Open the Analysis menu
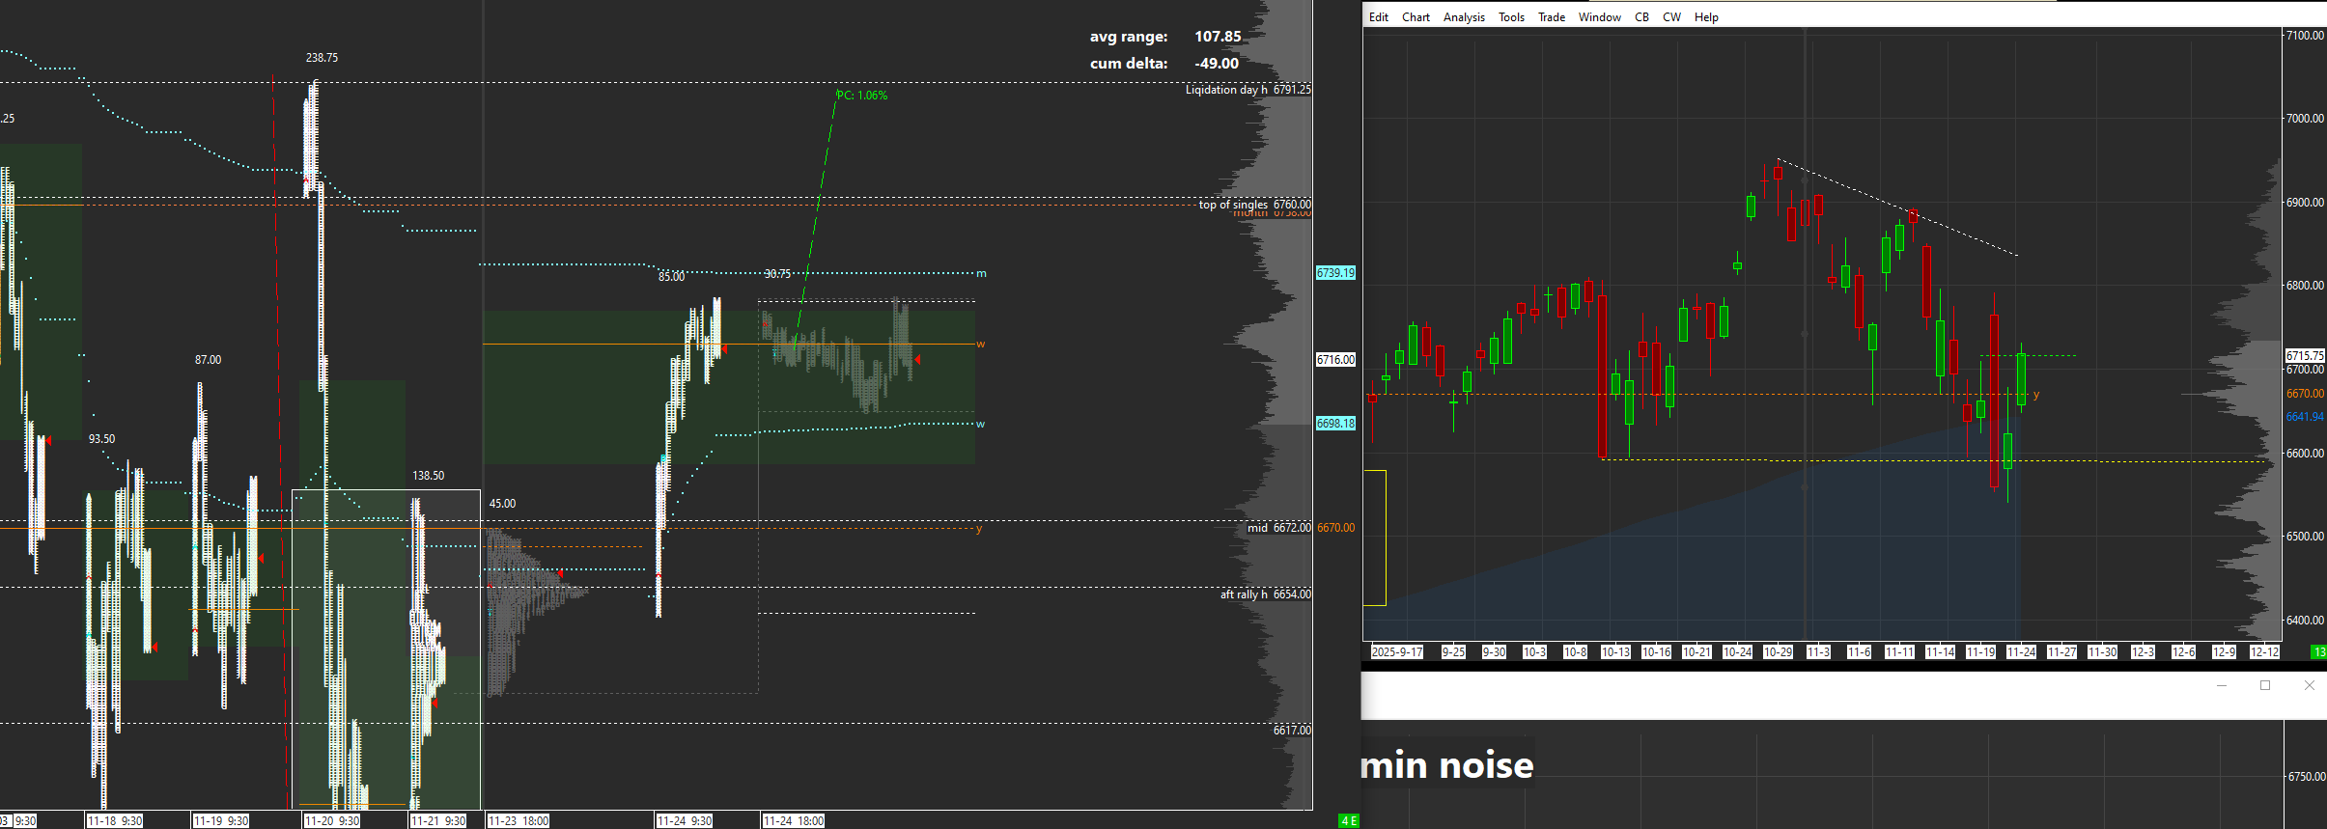 1464,17
